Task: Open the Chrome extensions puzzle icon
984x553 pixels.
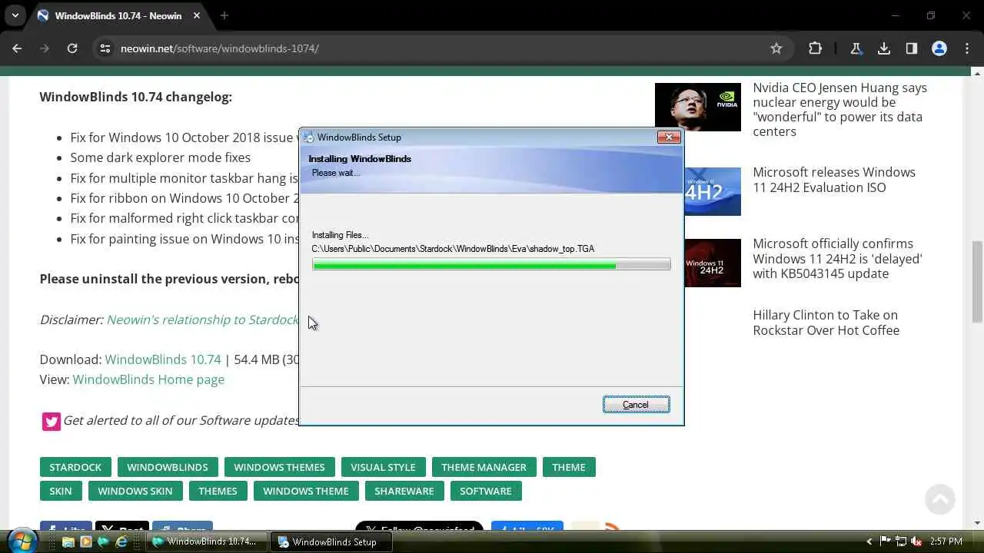Action: (x=816, y=48)
